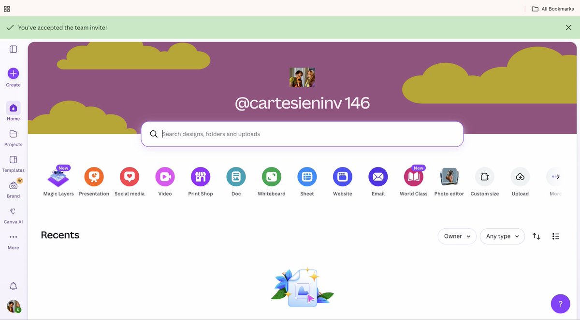
Task: Open All Bookmarks folder
Action: [x=552, y=9]
